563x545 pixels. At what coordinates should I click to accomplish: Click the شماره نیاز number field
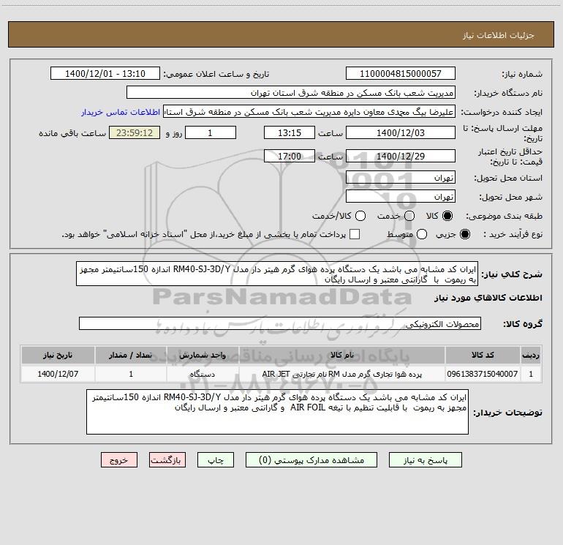click(x=401, y=74)
